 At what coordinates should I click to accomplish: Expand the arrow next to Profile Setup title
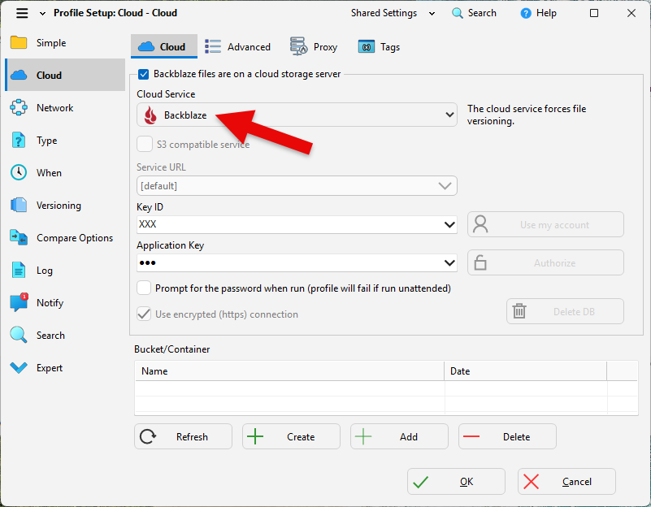tap(42, 14)
